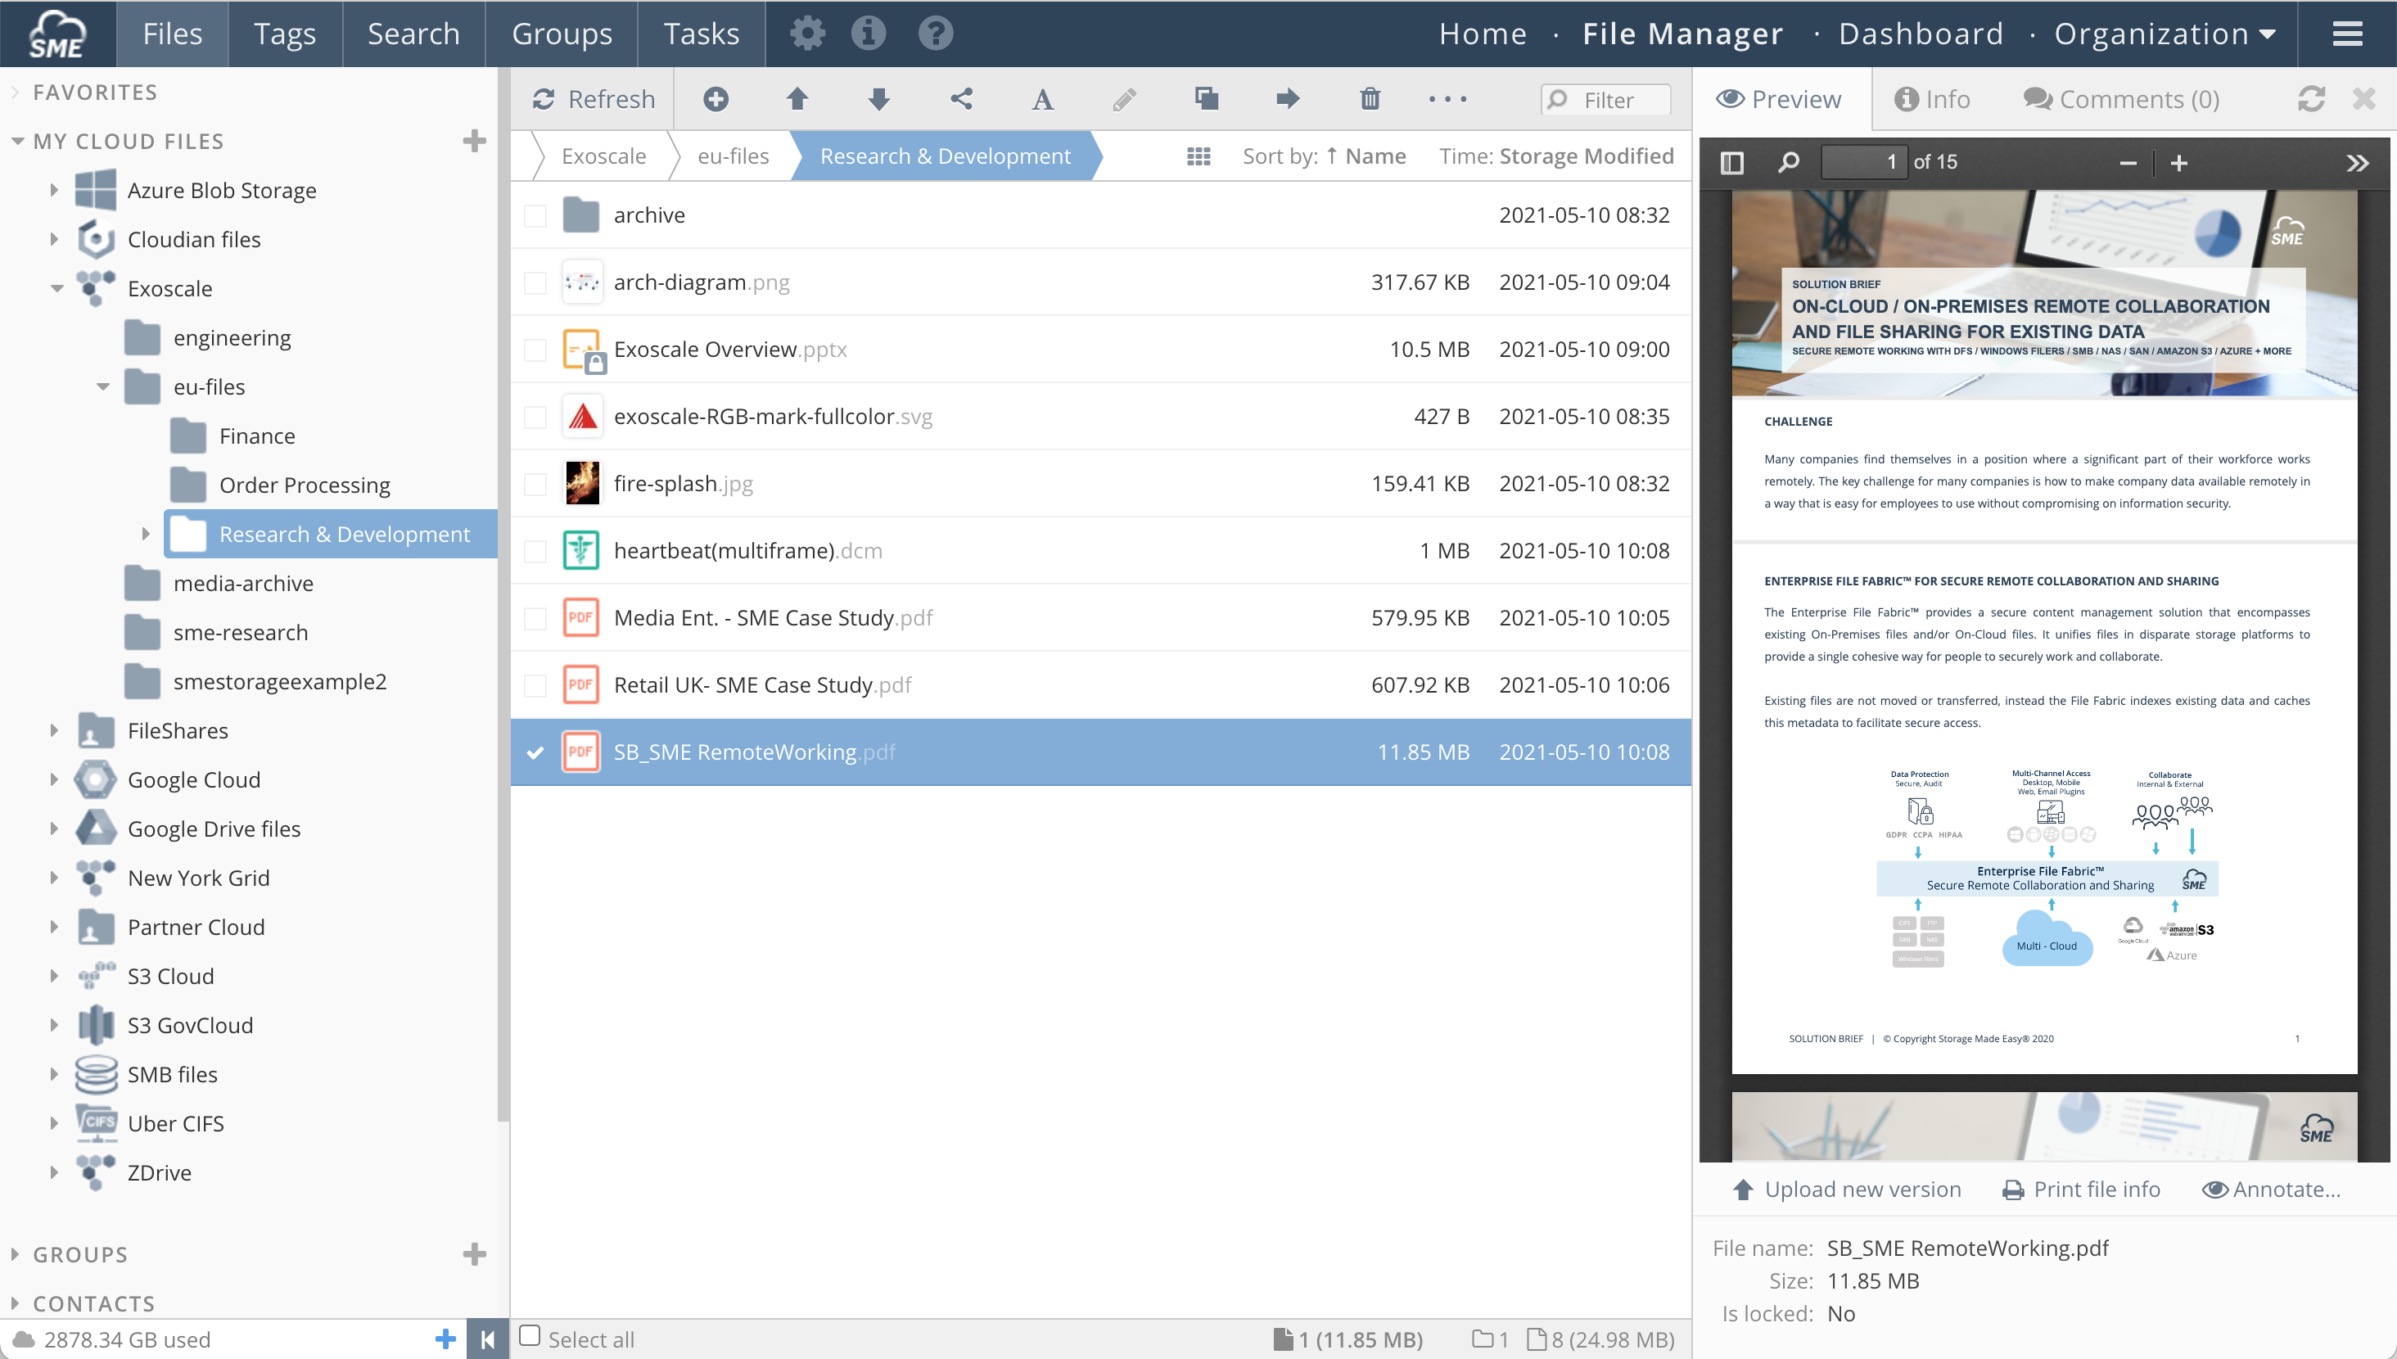Click the download arrow toolbar icon
Screen dimensions: 2397x1359
[878, 99]
